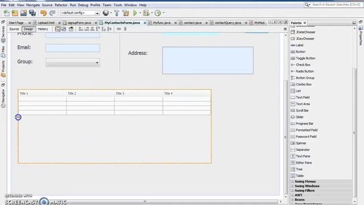
Task: Run the project with green play icon
Action: click(x=135, y=13)
